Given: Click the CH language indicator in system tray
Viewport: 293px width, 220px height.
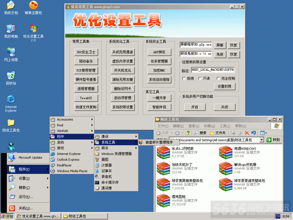Looking at the screenshot, I should [x=278, y=216].
